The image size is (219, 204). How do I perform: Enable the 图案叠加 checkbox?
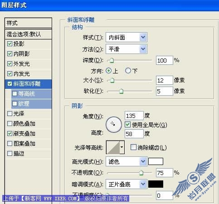tap(10, 144)
